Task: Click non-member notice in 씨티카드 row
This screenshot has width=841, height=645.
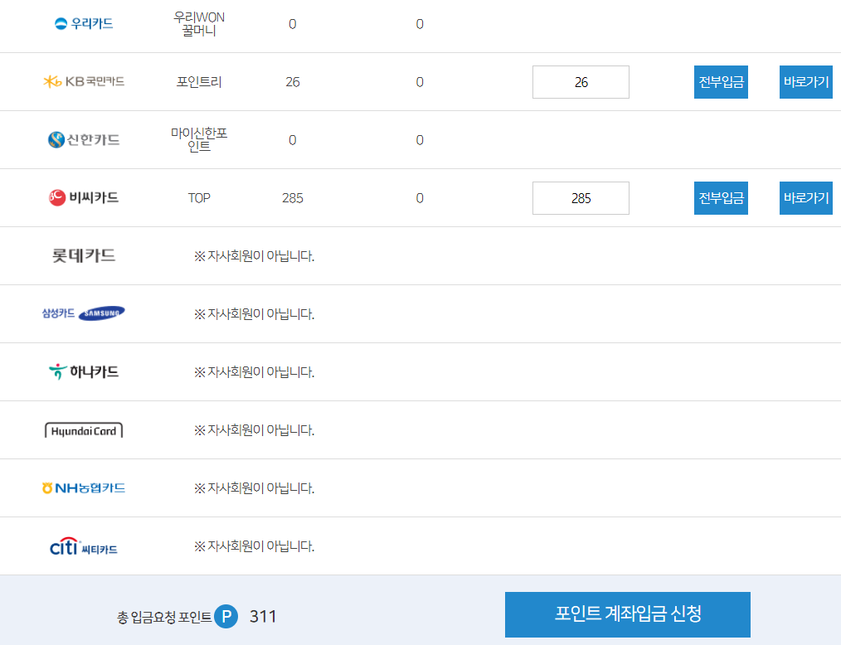Action: 255,546
